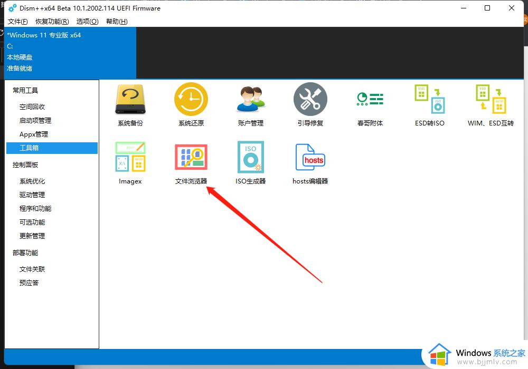Maximize the Dism++ window
The width and height of the screenshot is (528, 369).
point(487,8)
